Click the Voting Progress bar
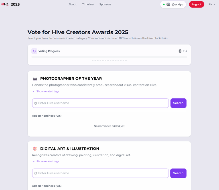This screenshot has width=219, height=190. 109,57
